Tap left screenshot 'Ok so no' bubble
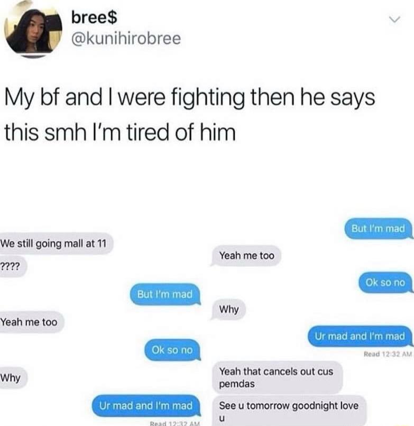414x426 pixels. click(172, 350)
